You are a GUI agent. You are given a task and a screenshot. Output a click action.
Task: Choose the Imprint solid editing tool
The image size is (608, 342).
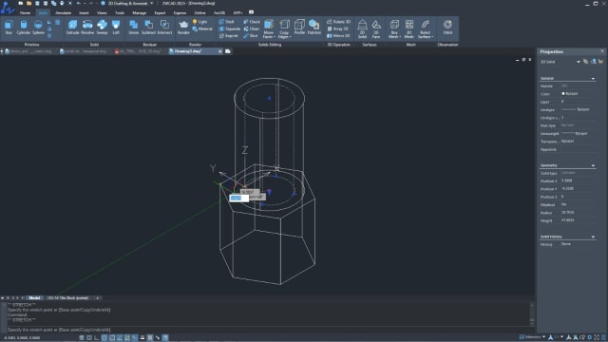tap(229, 36)
